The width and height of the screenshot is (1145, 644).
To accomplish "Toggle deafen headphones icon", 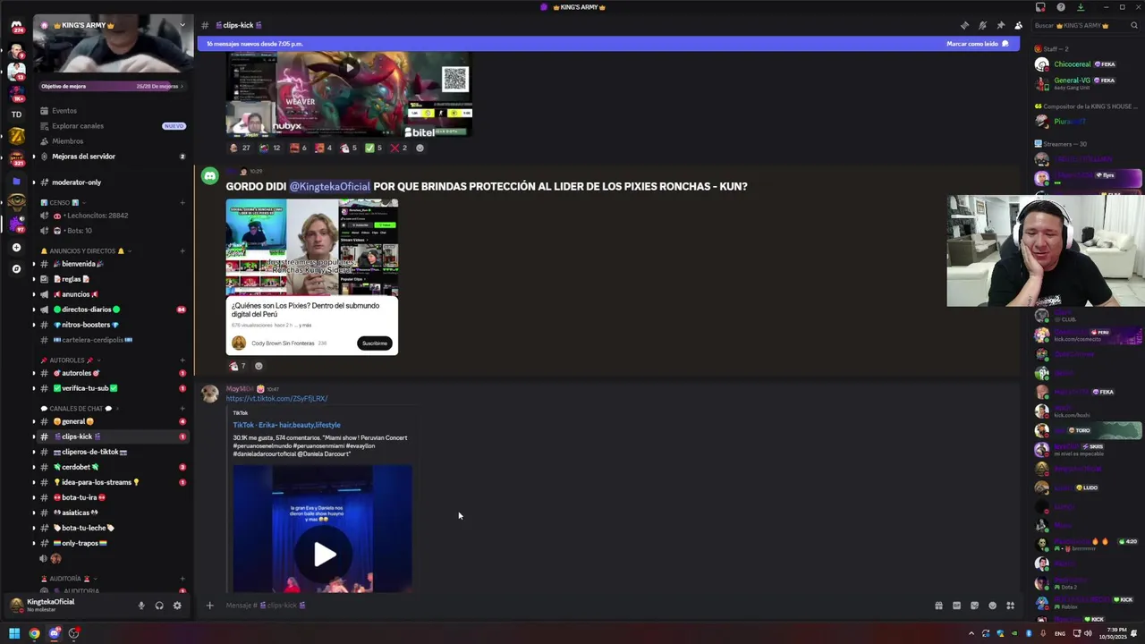I will pos(159,606).
